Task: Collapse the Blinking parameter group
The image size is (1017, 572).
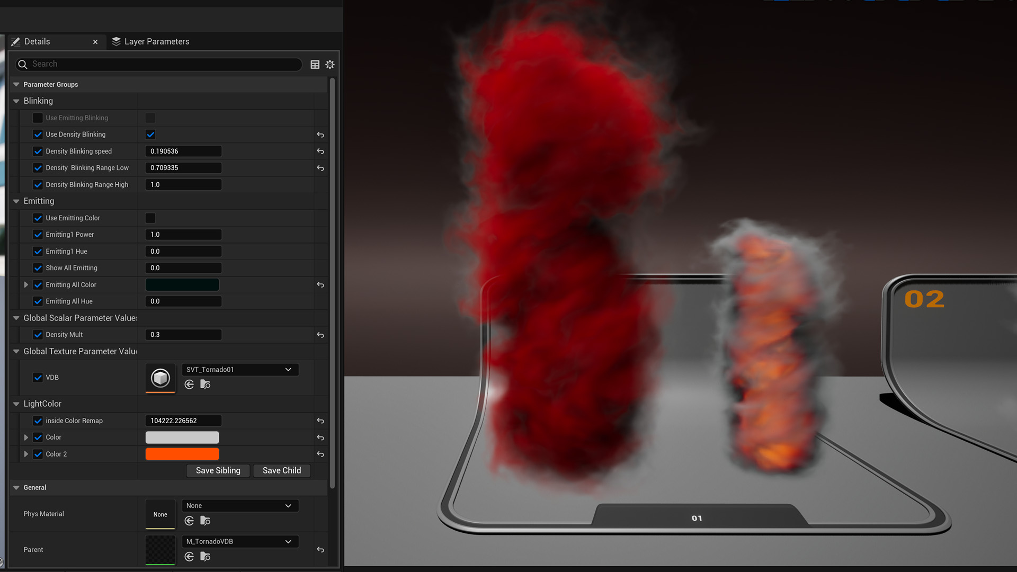Action: point(16,101)
